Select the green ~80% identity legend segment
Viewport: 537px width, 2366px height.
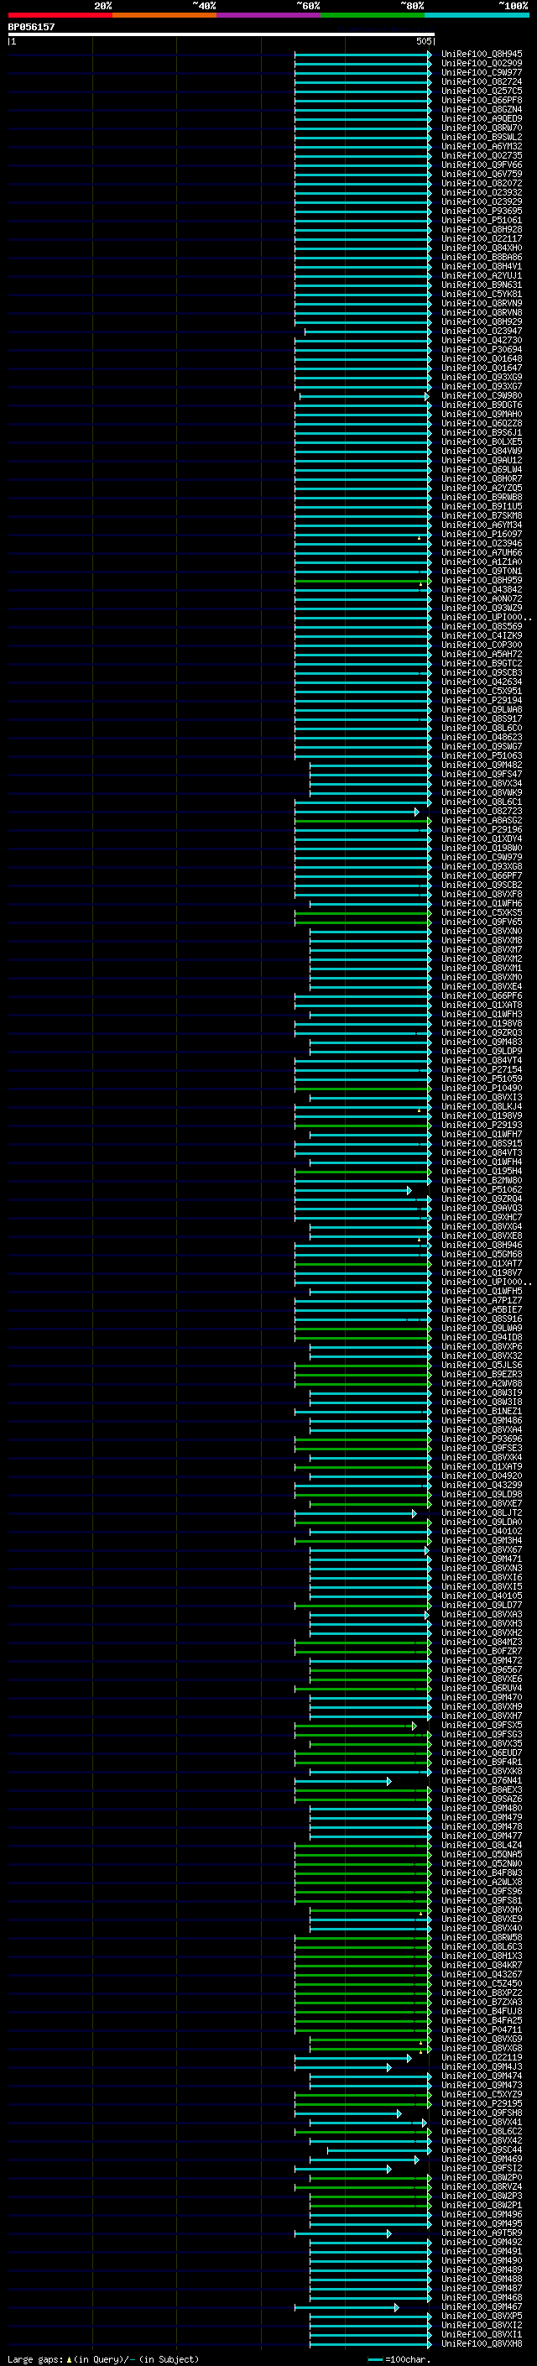coord(373,15)
